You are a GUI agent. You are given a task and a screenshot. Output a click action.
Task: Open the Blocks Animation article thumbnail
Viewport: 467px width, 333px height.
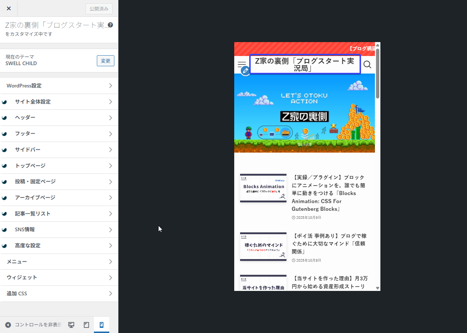tap(263, 188)
